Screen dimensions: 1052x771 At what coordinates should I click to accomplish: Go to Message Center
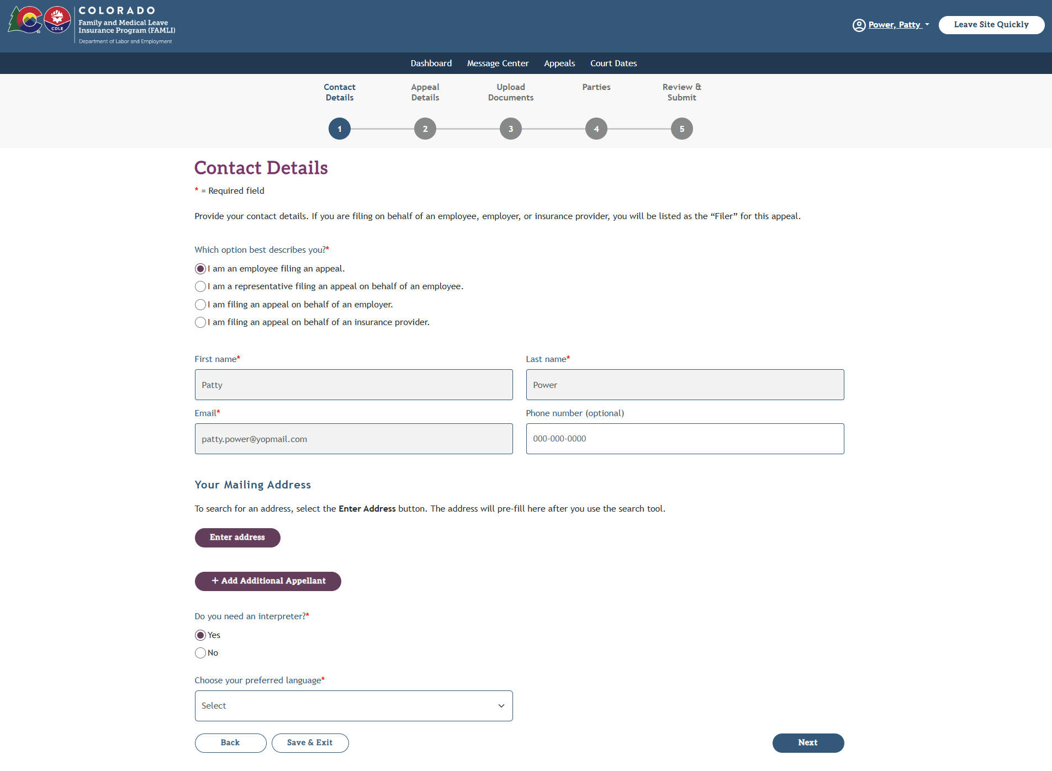(x=498, y=63)
